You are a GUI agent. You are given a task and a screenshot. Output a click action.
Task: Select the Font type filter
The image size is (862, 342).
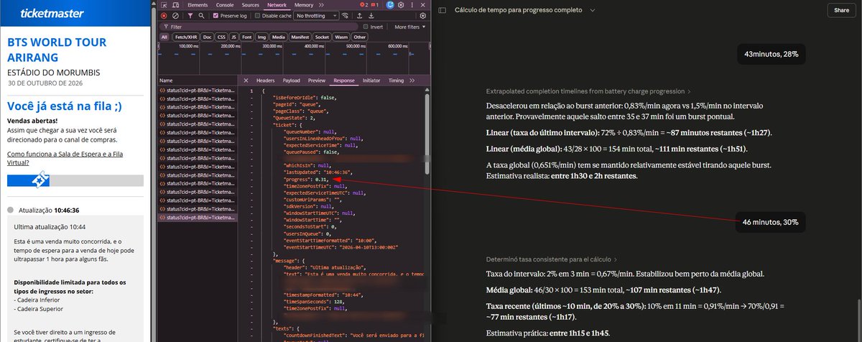point(247,37)
